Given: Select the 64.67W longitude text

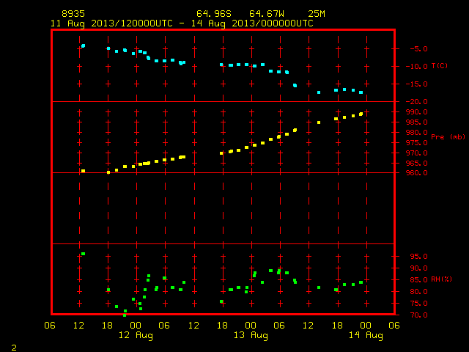Looking at the screenshot, I should click(267, 14).
